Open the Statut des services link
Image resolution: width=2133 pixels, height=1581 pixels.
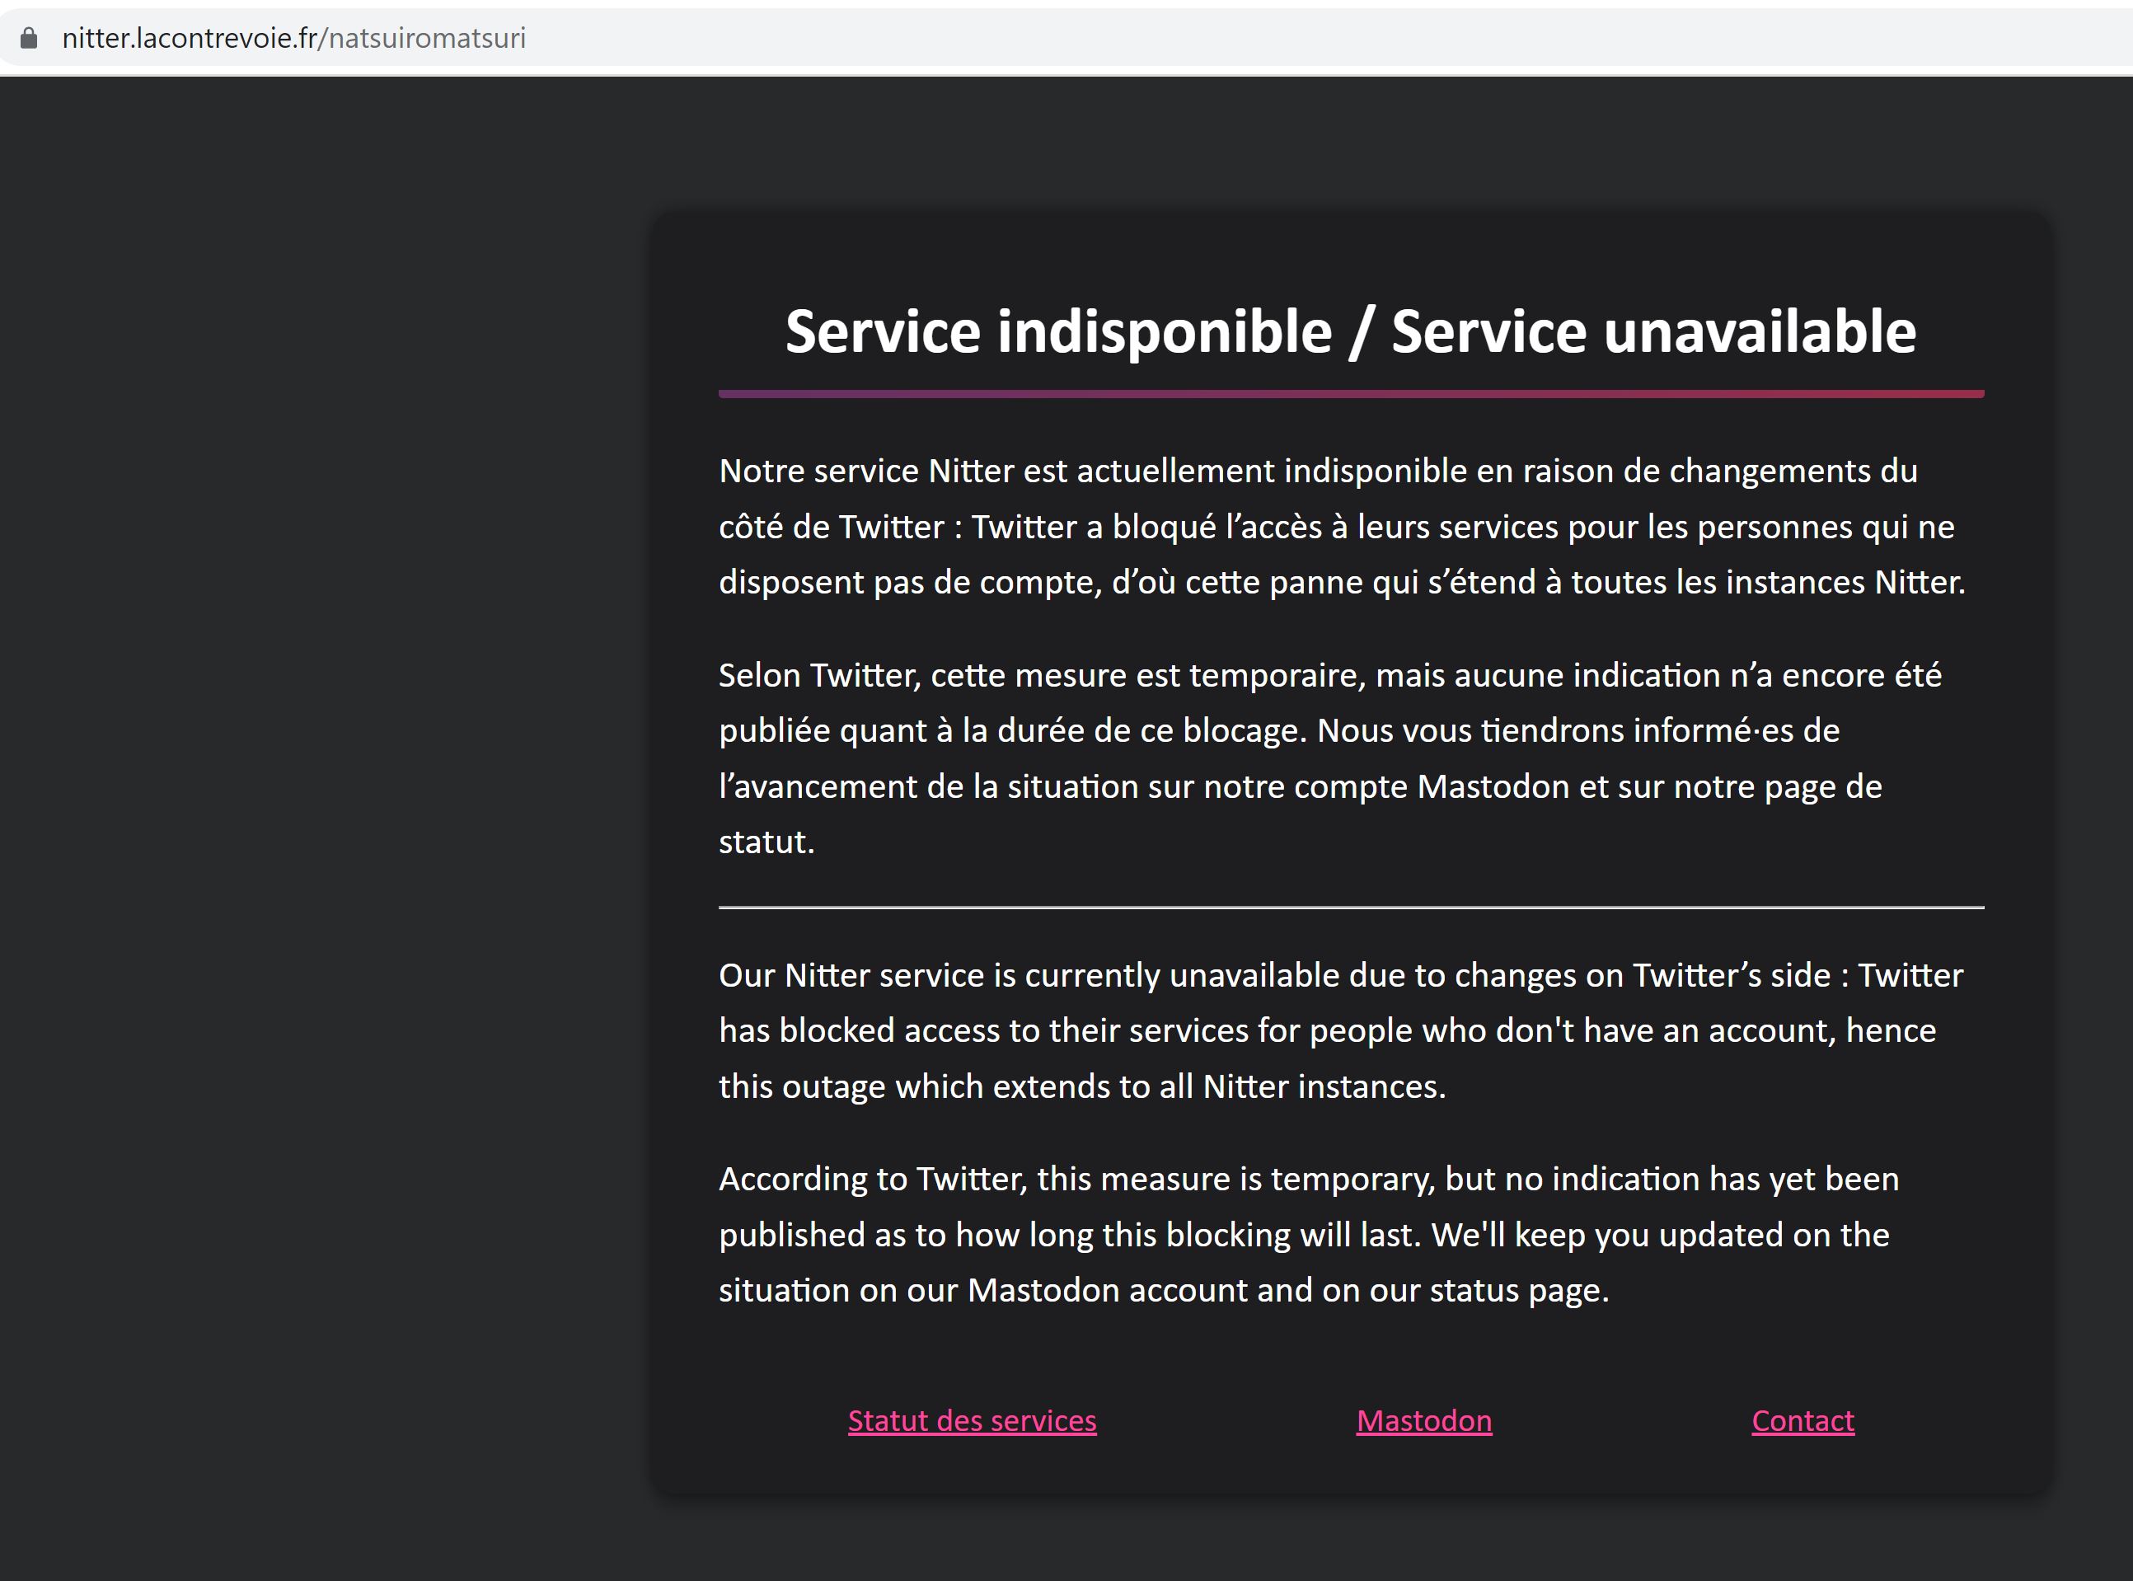(971, 1421)
